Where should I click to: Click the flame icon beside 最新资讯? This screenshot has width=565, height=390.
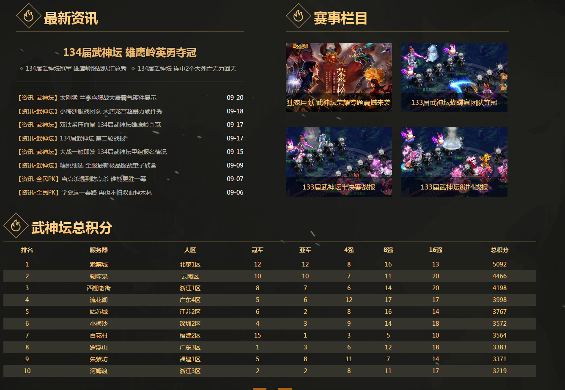(x=28, y=16)
